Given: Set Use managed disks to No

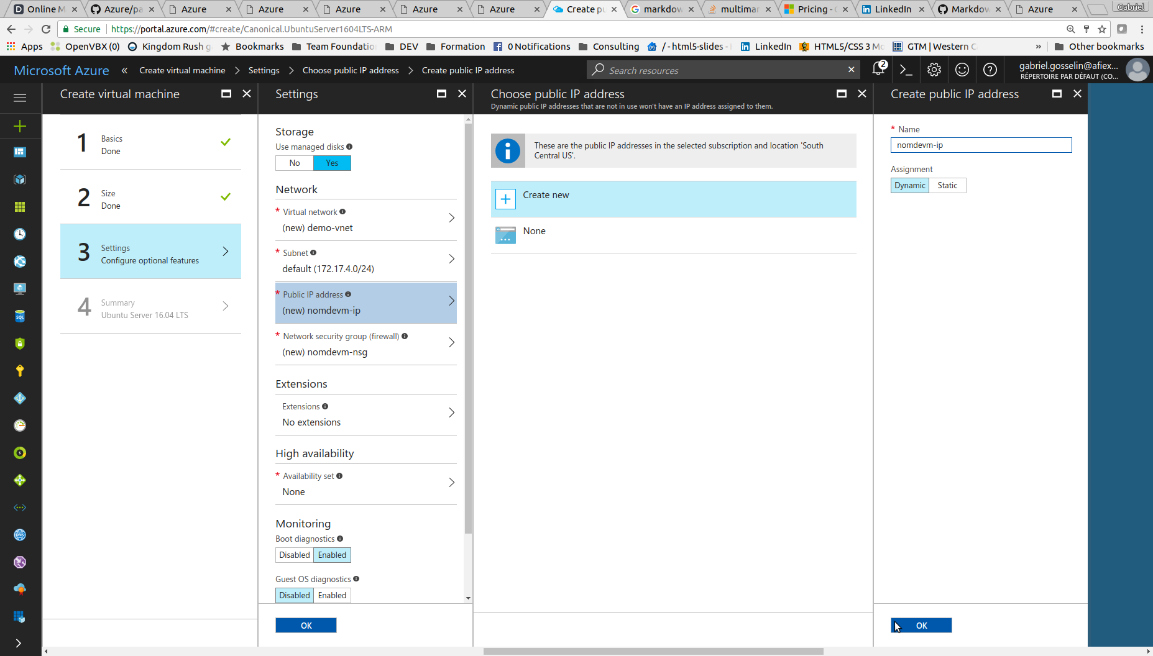Looking at the screenshot, I should (x=295, y=163).
